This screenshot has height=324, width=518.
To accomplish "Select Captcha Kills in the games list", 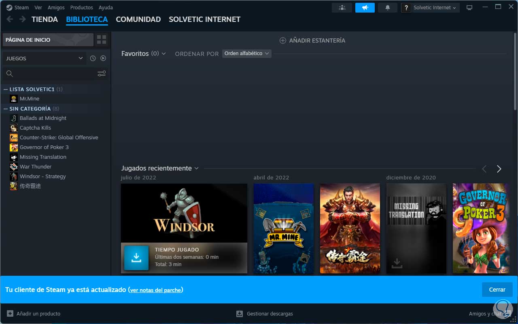I will 35,128.
